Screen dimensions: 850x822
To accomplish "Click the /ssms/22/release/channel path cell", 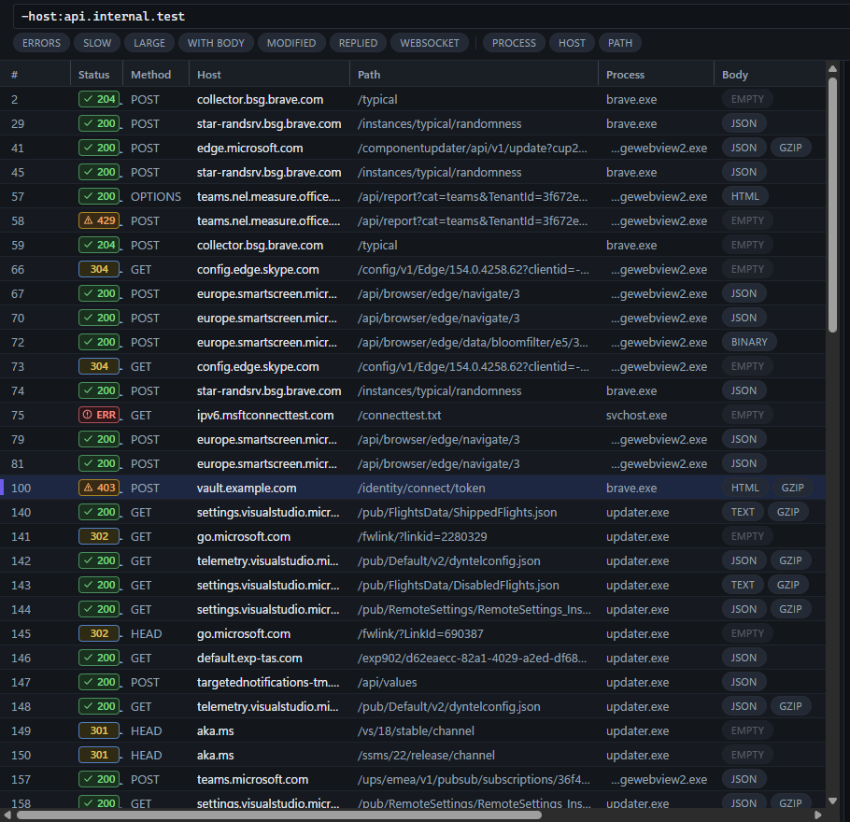I will [x=426, y=756].
